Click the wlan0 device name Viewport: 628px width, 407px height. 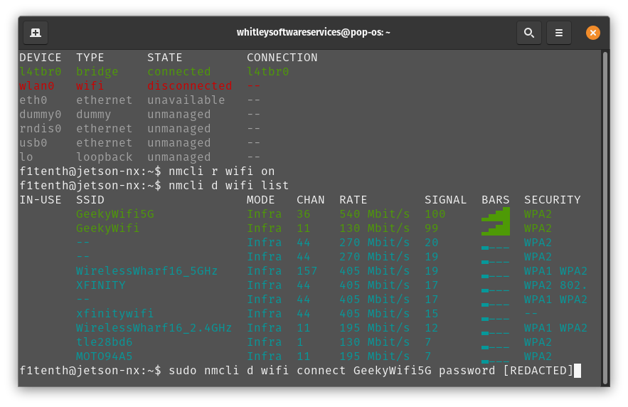point(36,85)
